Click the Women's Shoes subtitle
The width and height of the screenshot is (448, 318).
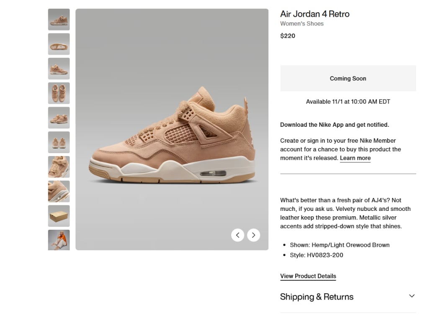coord(302,23)
